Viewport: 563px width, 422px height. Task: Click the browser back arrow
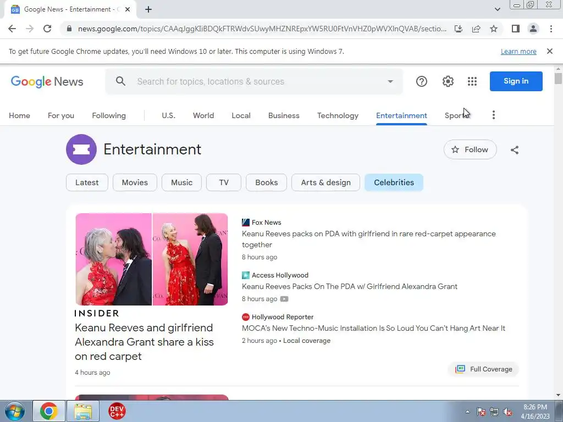point(12,29)
